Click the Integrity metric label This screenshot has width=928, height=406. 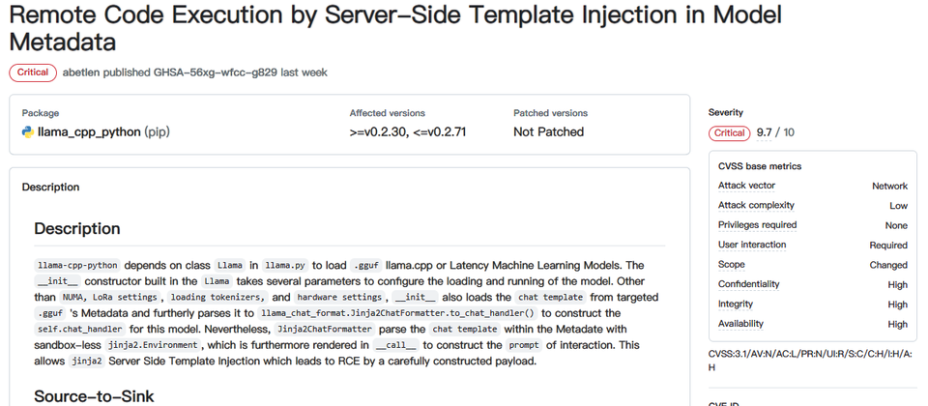click(735, 304)
